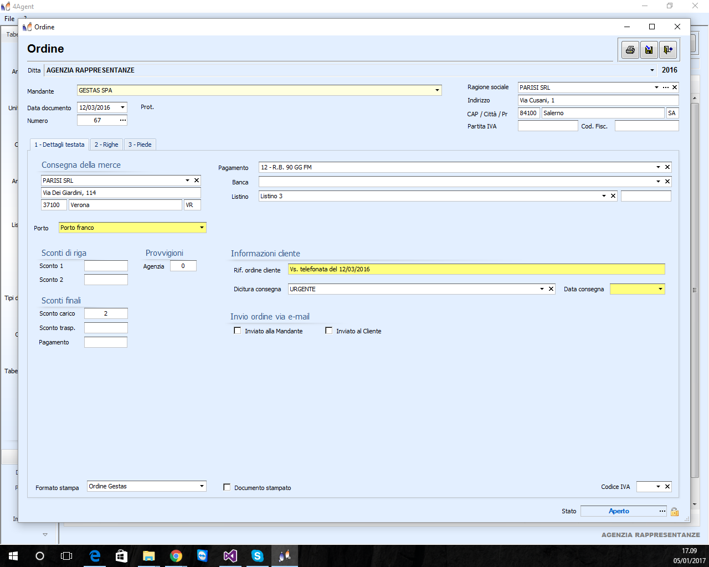Expand the Porto franco dropdown

(x=202, y=228)
